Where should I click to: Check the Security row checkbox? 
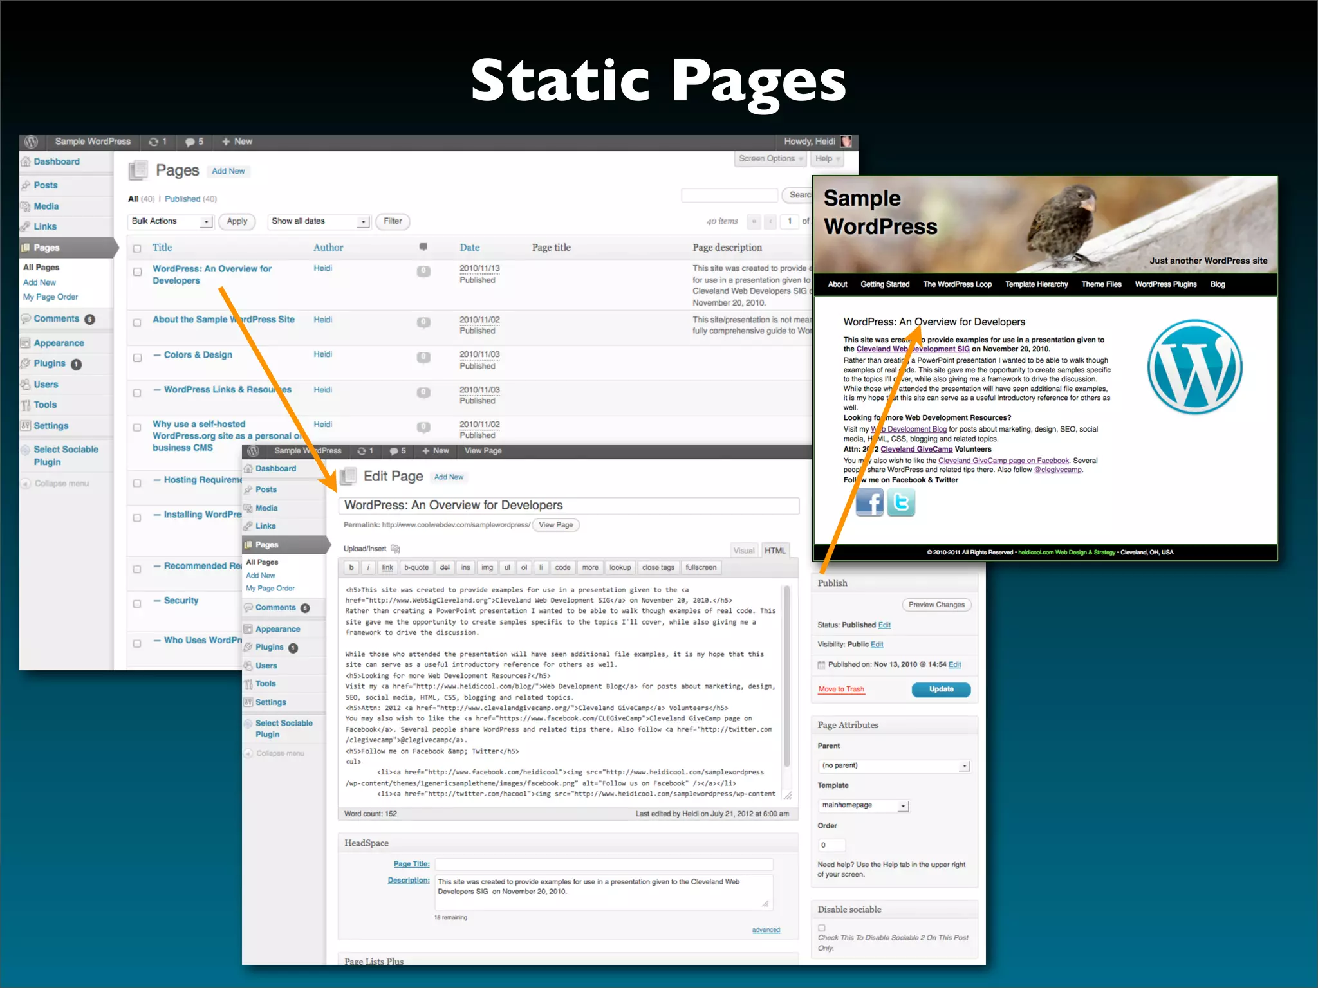coord(137,604)
